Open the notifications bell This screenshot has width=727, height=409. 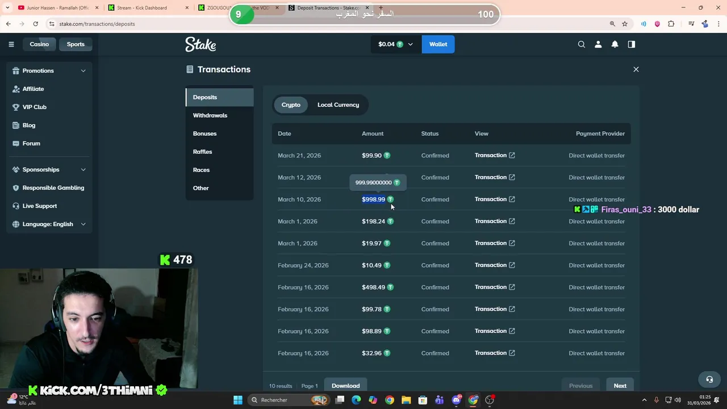615,44
